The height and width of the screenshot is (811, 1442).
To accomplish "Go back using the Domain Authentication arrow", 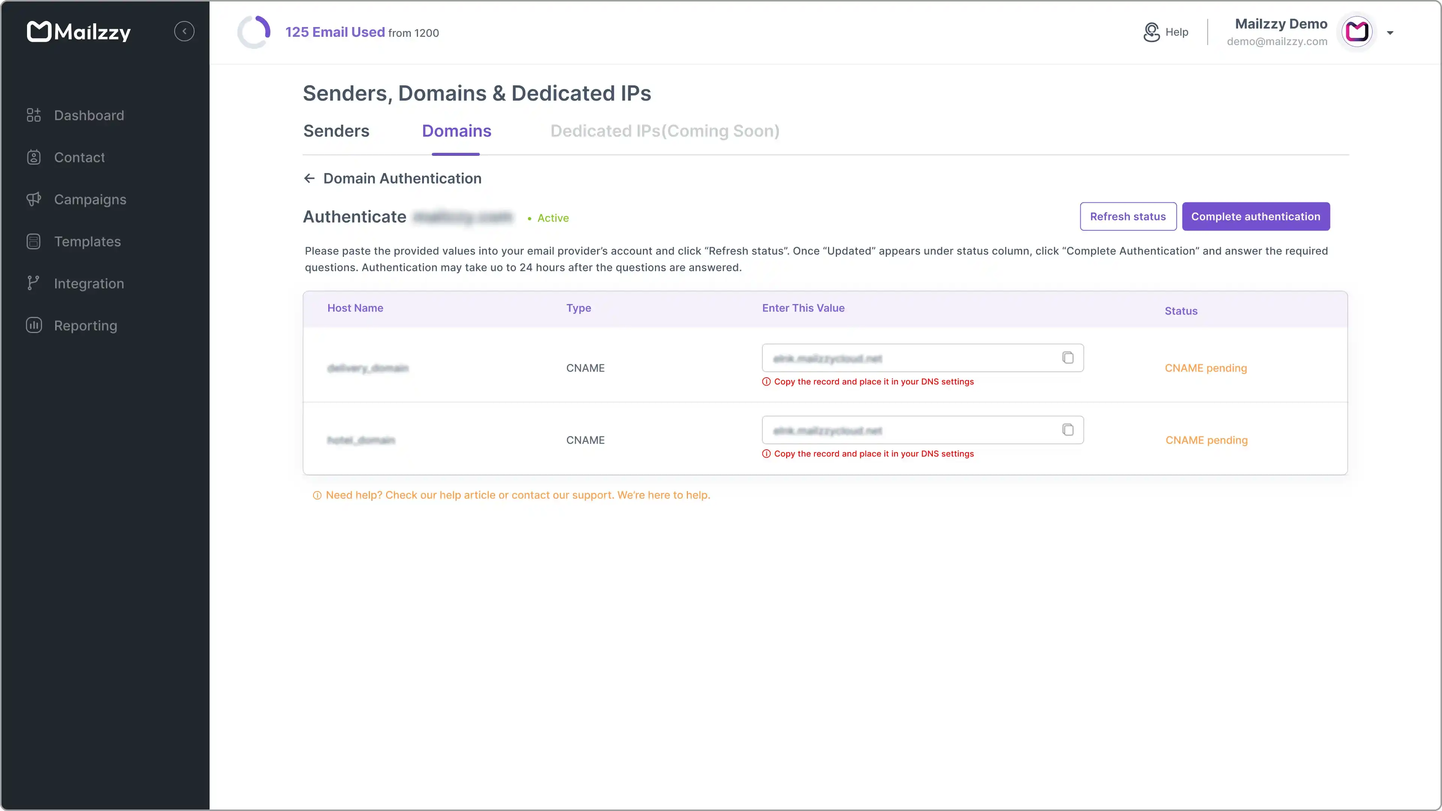I will [x=309, y=178].
